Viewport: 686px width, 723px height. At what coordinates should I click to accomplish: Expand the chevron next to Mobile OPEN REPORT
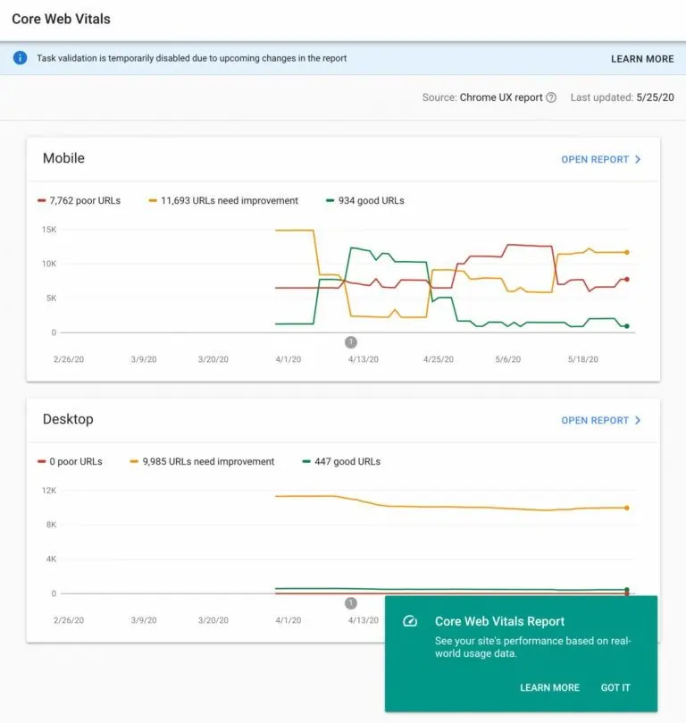tap(638, 158)
